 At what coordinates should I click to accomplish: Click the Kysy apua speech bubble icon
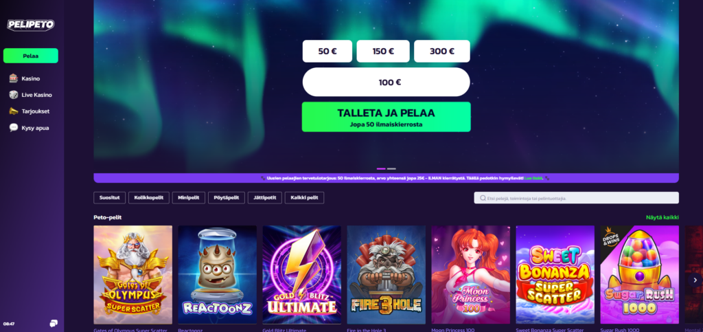click(14, 128)
